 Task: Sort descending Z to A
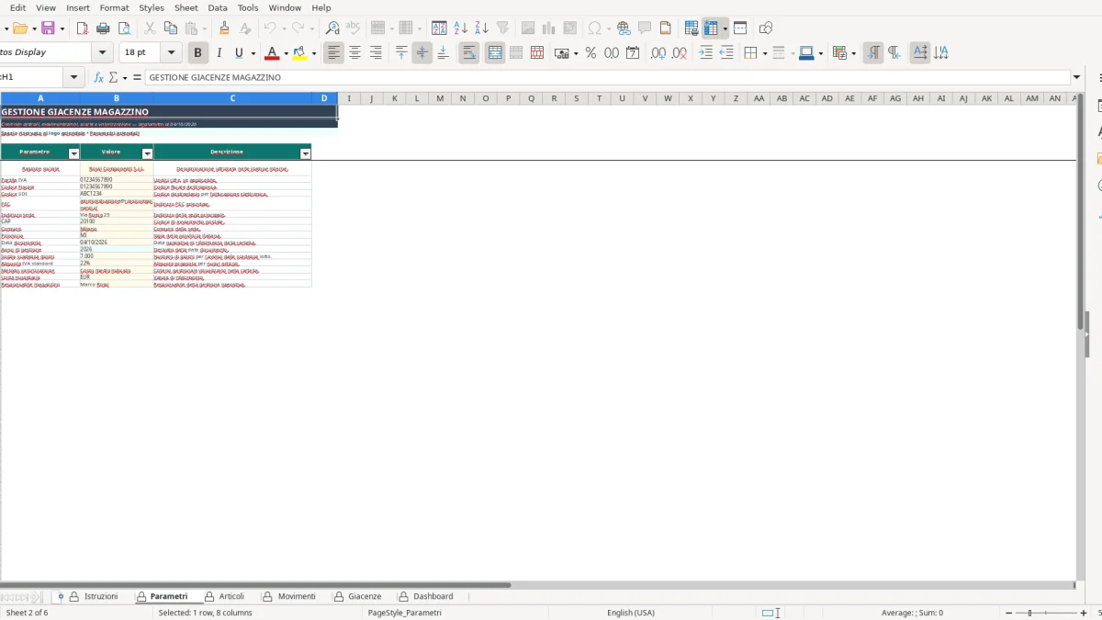481,28
